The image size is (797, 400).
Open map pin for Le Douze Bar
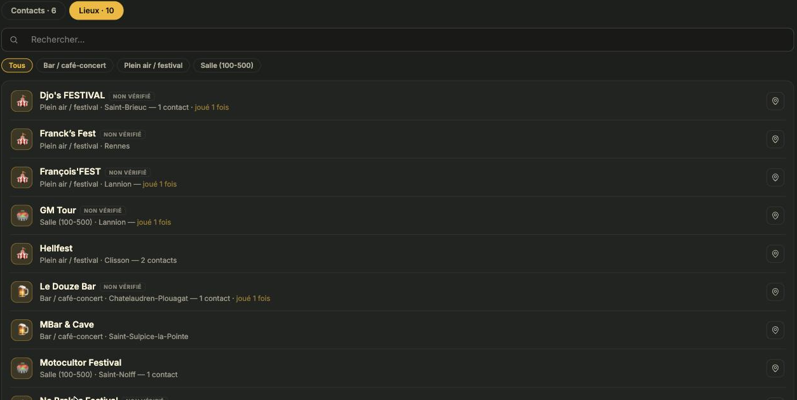(x=775, y=291)
